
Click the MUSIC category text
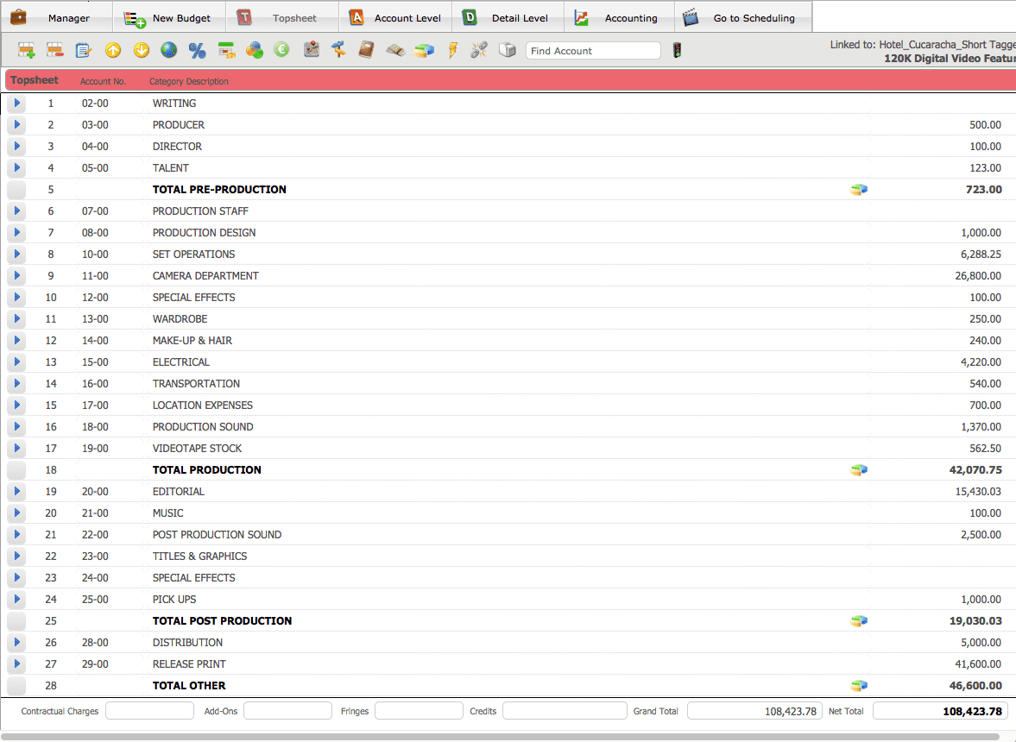167,512
